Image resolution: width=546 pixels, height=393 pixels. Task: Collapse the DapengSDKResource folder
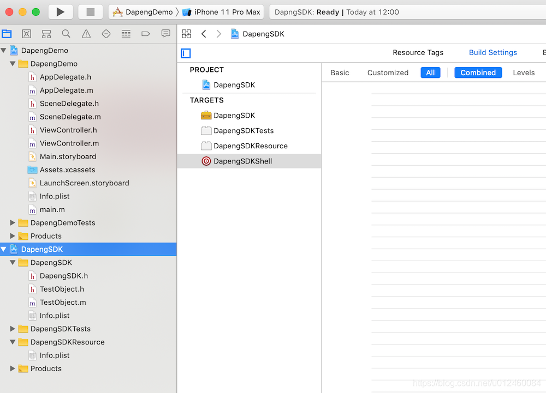click(x=13, y=342)
